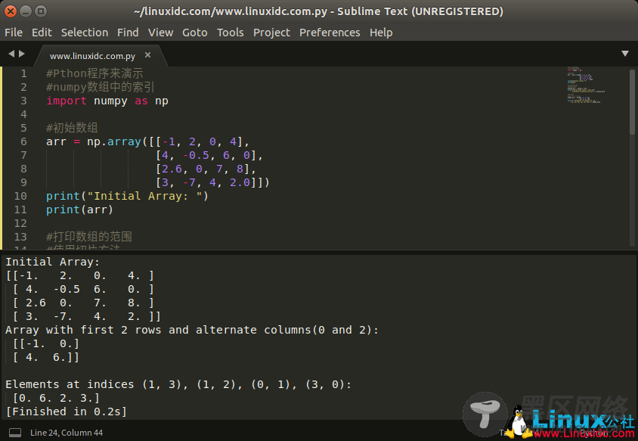638x441 pixels.
Task: Open the Selection menu
Action: [85, 33]
